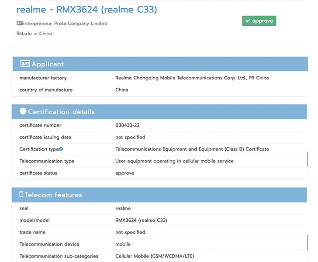Select 'mobile' value in Telecommunication device row

[x=123, y=244]
